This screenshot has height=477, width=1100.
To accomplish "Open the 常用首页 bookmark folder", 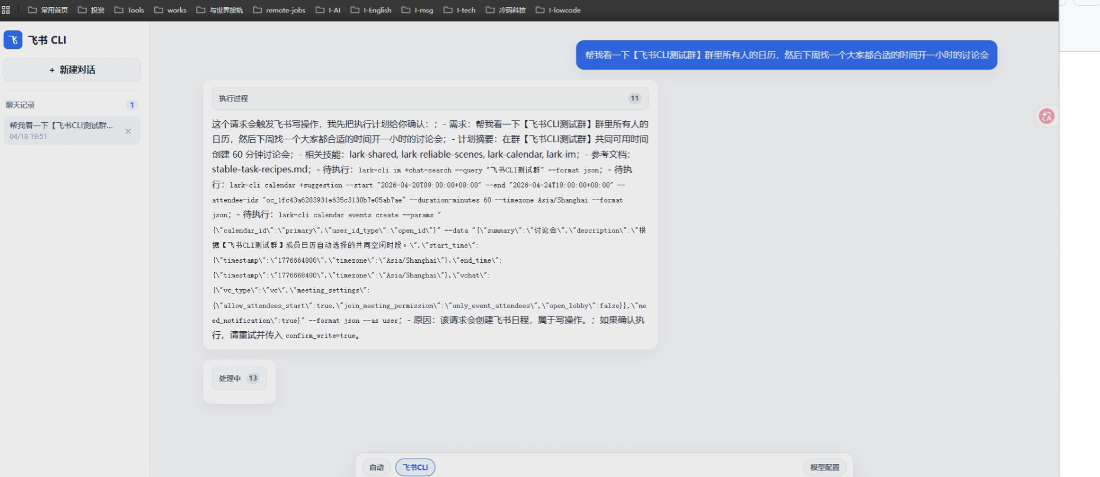I will (x=48, y=10).
